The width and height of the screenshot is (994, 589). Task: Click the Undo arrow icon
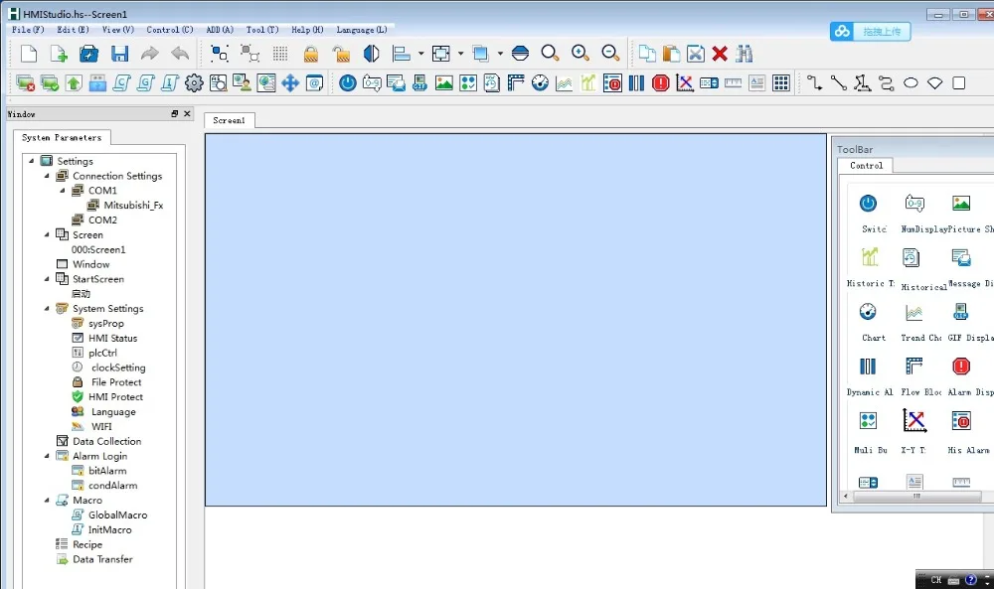(x=180, y=54)
